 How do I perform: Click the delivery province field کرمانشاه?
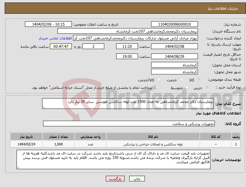175,65
